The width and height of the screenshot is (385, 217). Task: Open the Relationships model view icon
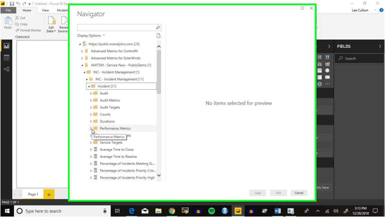pyautogui.click(x=7, y=69)
